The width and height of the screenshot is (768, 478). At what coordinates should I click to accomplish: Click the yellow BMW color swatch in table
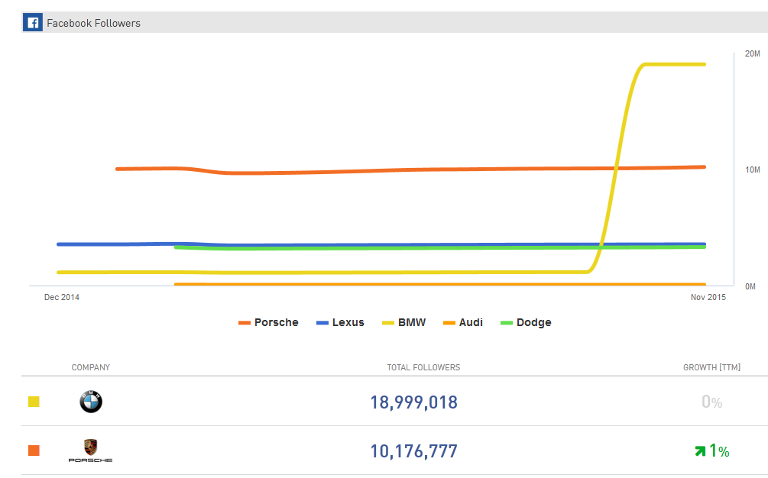[x=34, y=402]
